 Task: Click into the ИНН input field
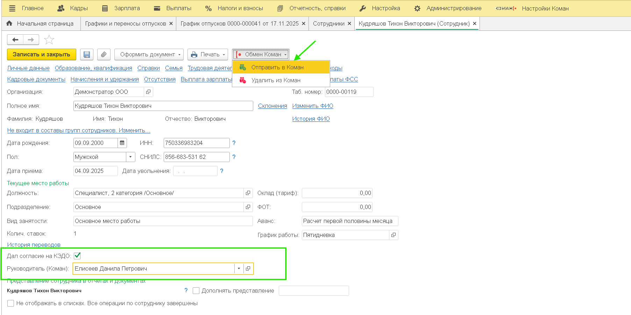(x=196, y=143)
